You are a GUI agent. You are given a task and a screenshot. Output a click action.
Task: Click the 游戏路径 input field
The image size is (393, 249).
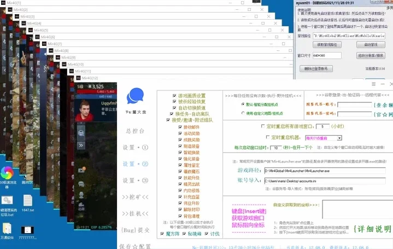(325, 171)
